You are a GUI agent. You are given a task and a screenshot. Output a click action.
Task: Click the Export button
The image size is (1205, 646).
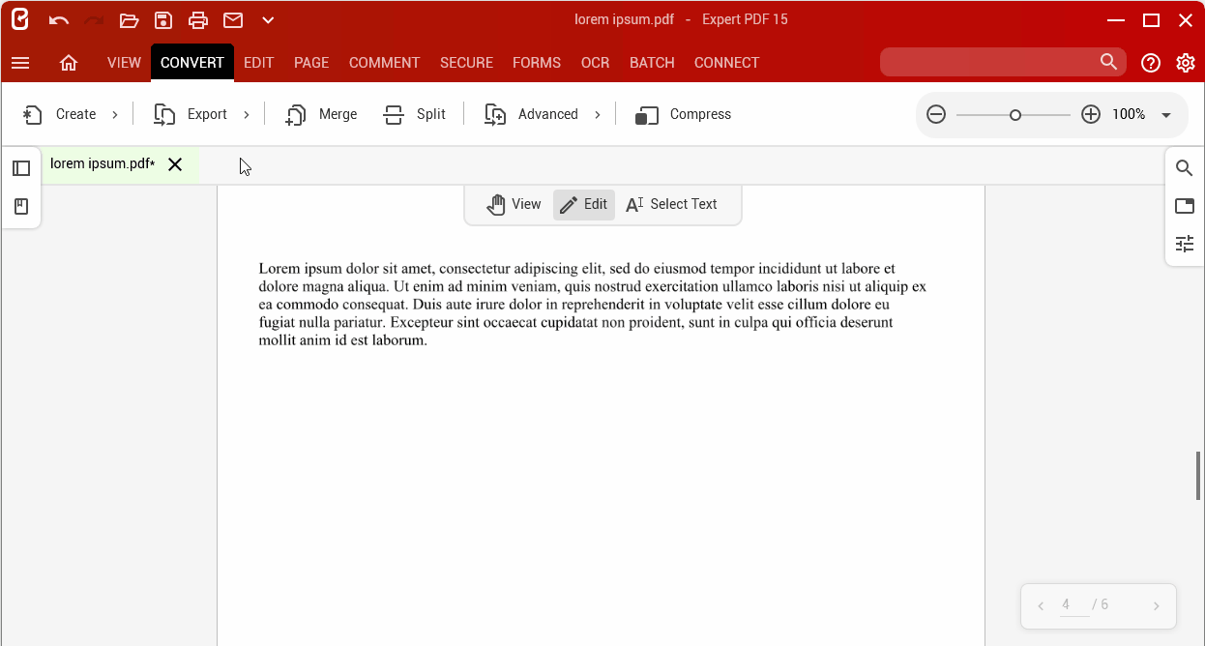[x=191, y=114]
